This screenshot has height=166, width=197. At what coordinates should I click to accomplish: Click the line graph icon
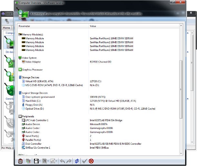pyautogui.click(x=53, y=161)
